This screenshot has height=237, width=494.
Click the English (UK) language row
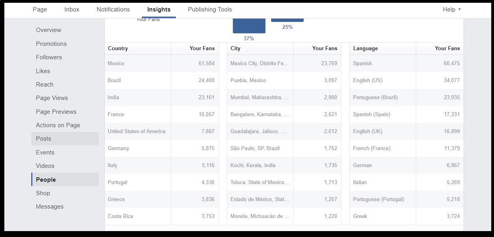[407, 131]
